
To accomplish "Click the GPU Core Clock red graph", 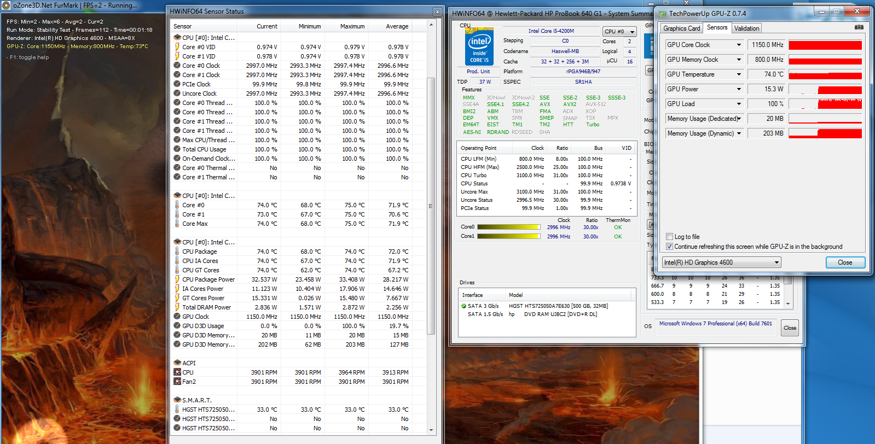I will point(825,45).
